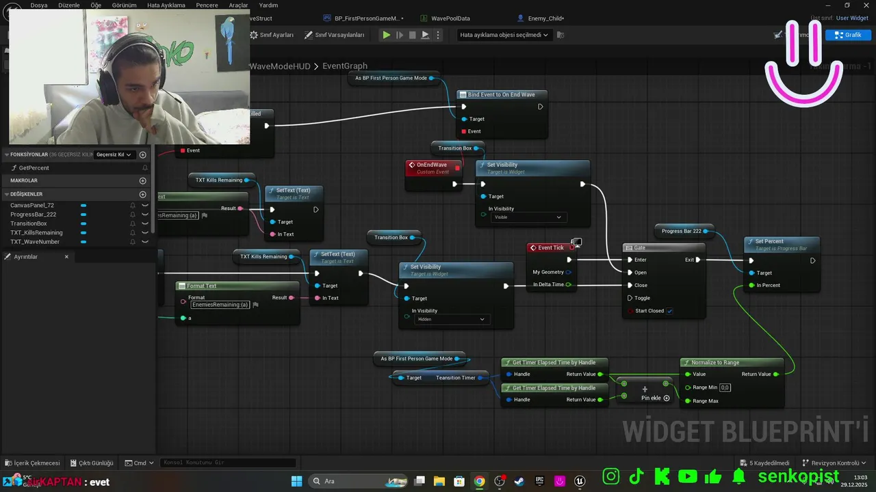Toggle Start Closed checkbox on Gate node

pyautogui.click(x=669, y=311)
